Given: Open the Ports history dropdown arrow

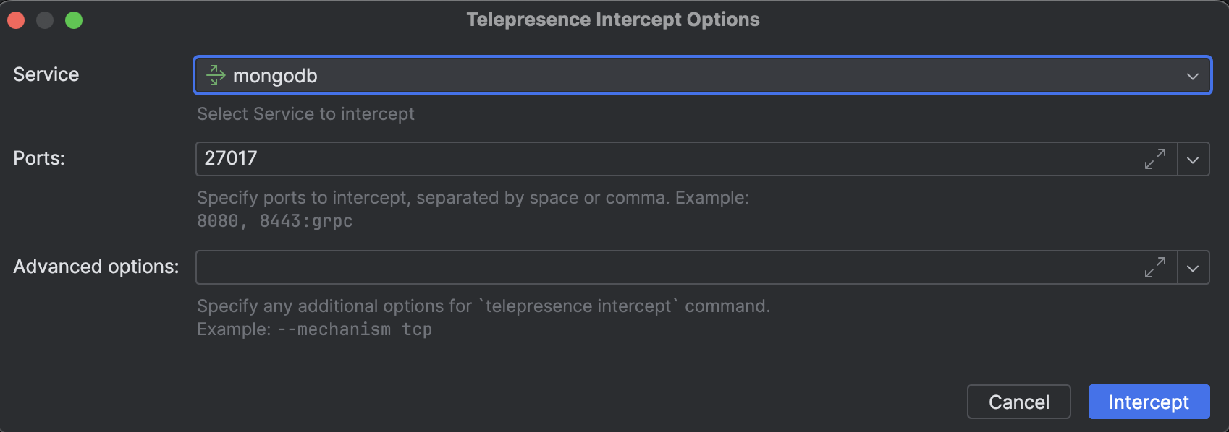Looking at the screenshot, I should 1193,159.
